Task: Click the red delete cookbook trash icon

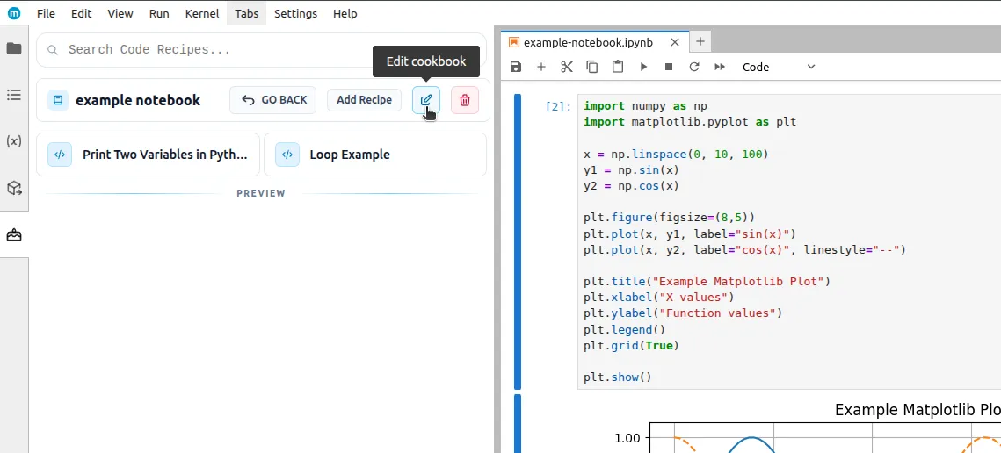Action: 465,100
